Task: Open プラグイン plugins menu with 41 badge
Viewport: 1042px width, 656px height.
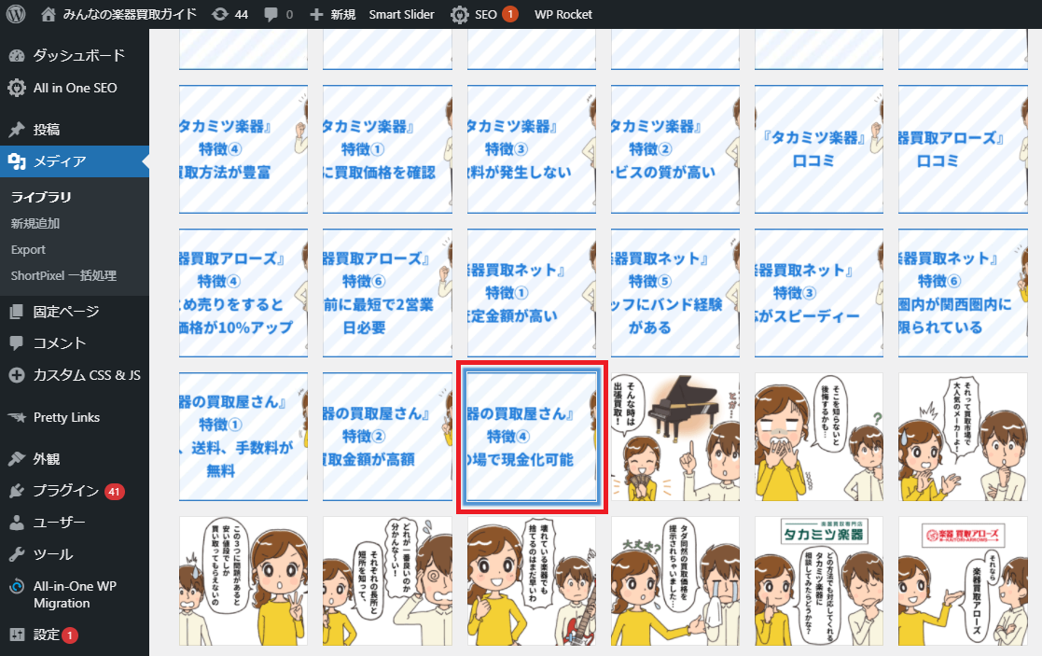Action: click(65, 491)
